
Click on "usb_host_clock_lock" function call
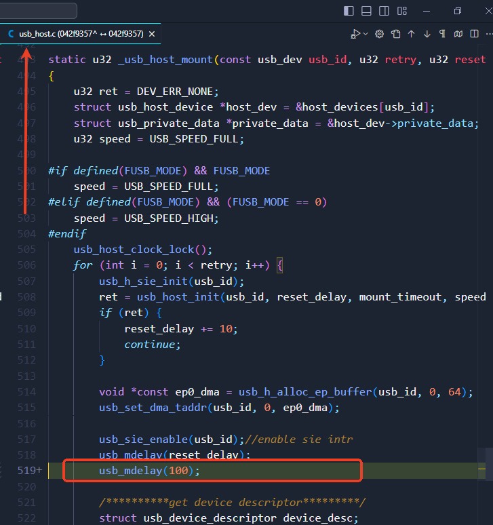(x=134, y=250)
